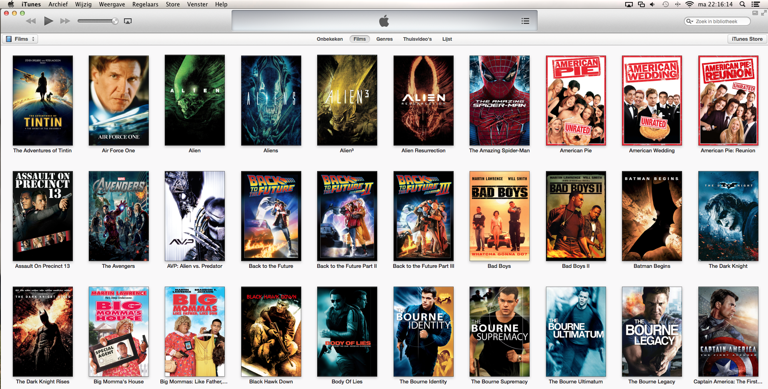
Task: Open the iTunes menu
Action: pos(31,4)
